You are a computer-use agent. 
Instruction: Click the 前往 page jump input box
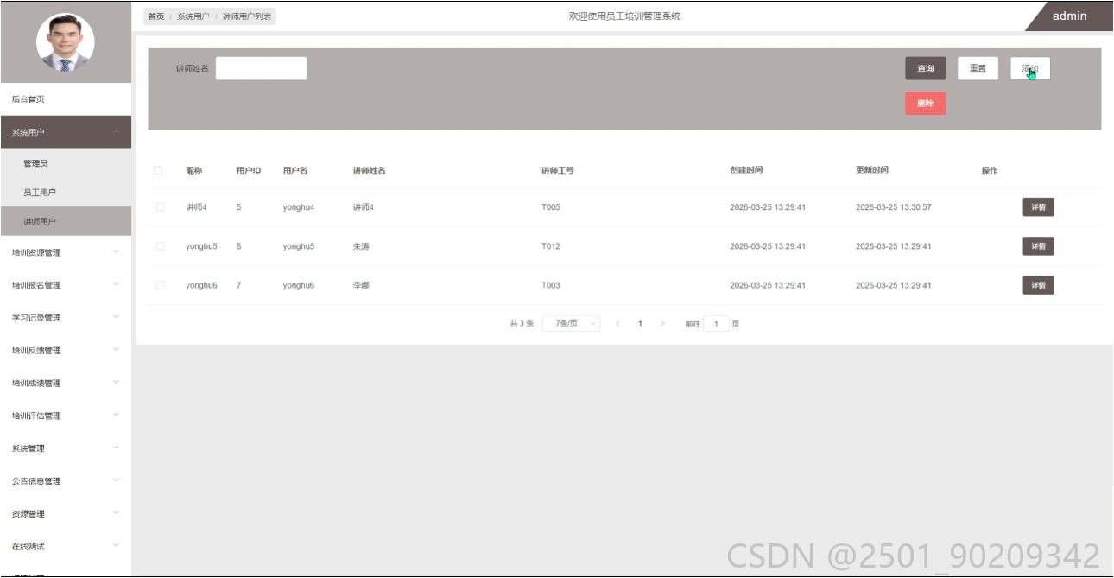click(x=716, y=324)
